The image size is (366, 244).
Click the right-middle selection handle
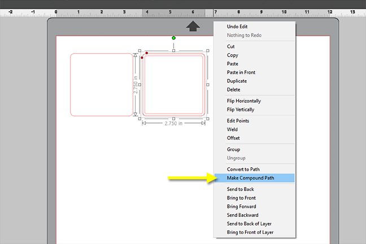click(208, 85)
